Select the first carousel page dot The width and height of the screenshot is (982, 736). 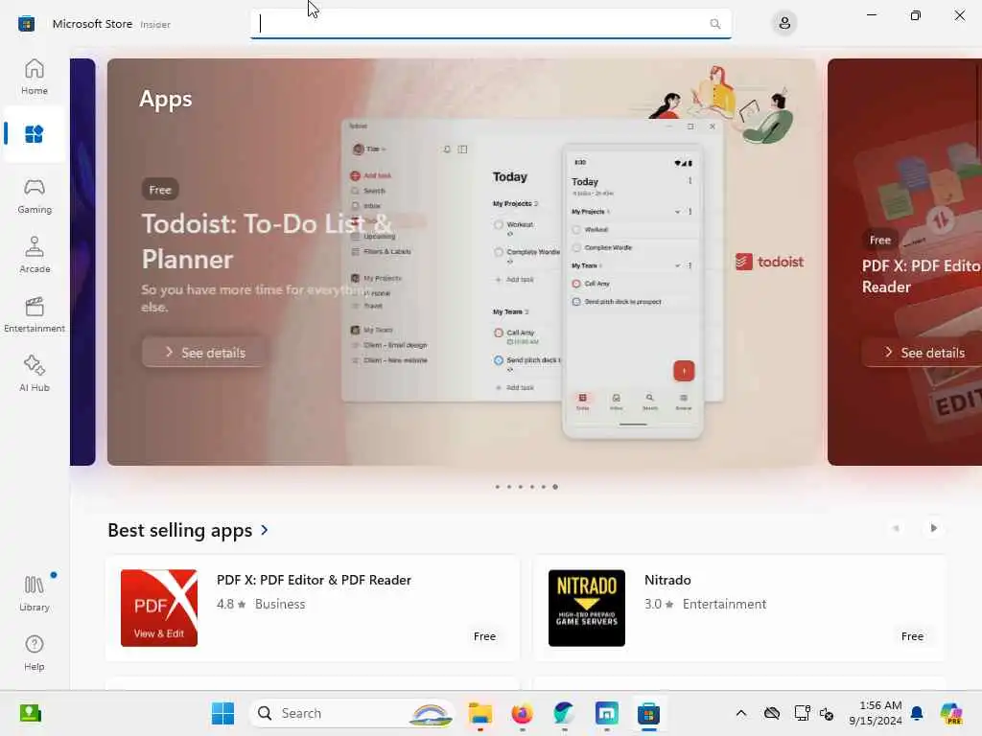498,486
